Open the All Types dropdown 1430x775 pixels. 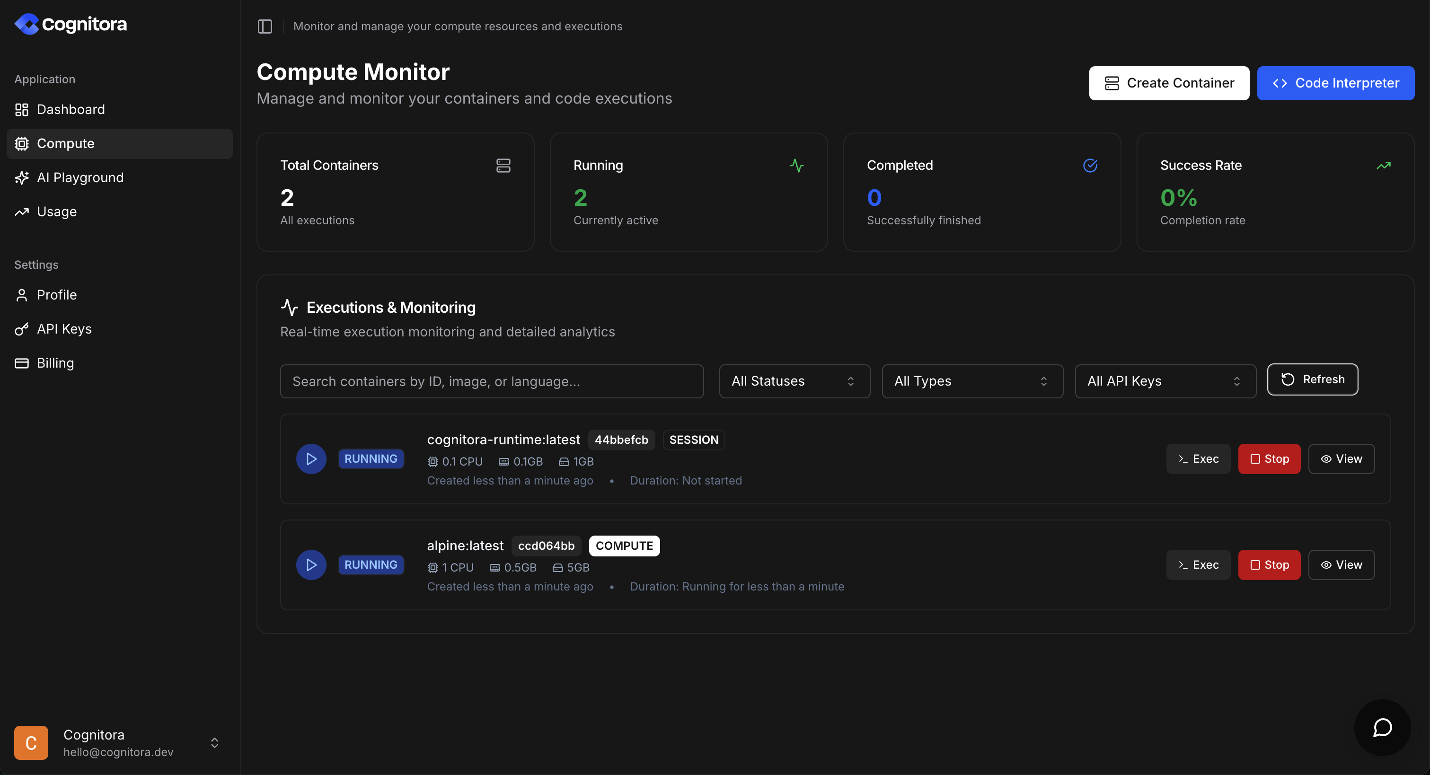(x=972, y=381)
